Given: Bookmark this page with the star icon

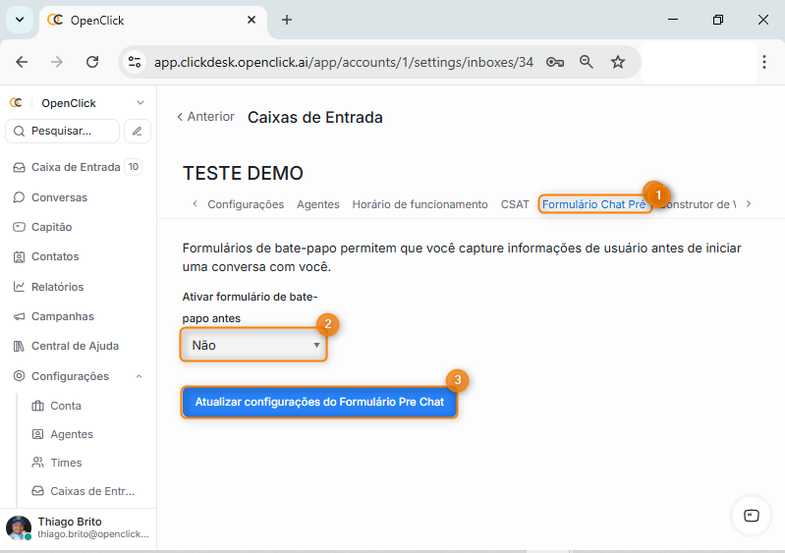Looking at the screenshot, I should pyautogui.click(x=618, y=62).
